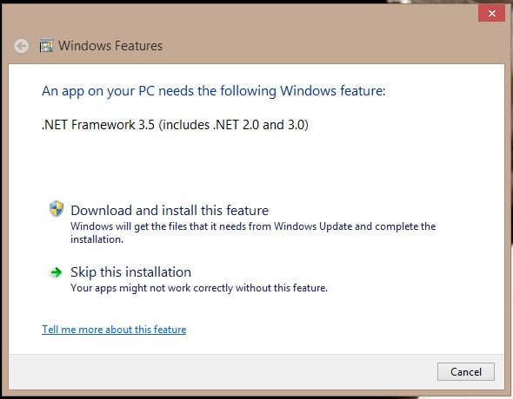Click the UAC shield icon beside Download
The image size is (513, 399).
click(x=57, y=209)
